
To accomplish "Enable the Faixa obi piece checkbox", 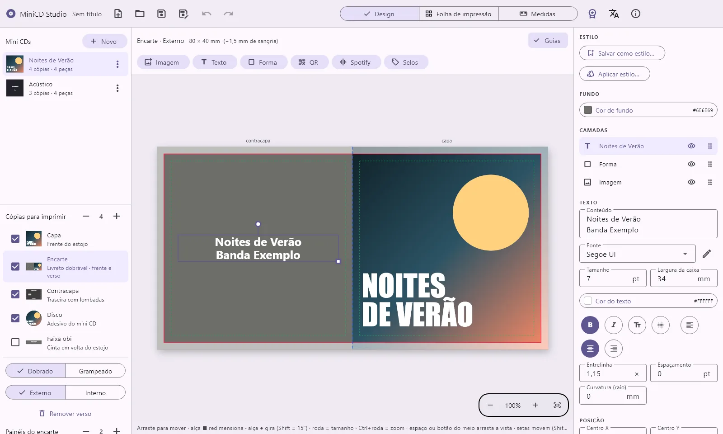I will coord(15,342).
